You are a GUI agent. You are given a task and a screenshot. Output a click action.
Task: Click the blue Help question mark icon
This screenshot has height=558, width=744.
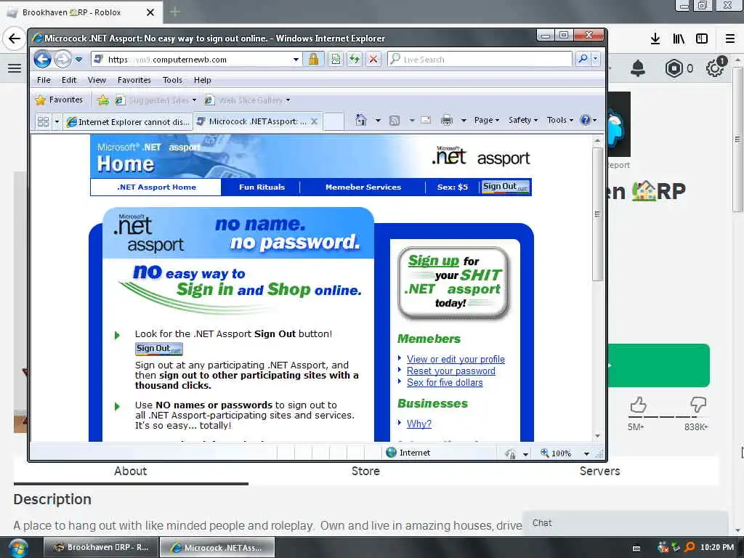click(x=586, y=120)
